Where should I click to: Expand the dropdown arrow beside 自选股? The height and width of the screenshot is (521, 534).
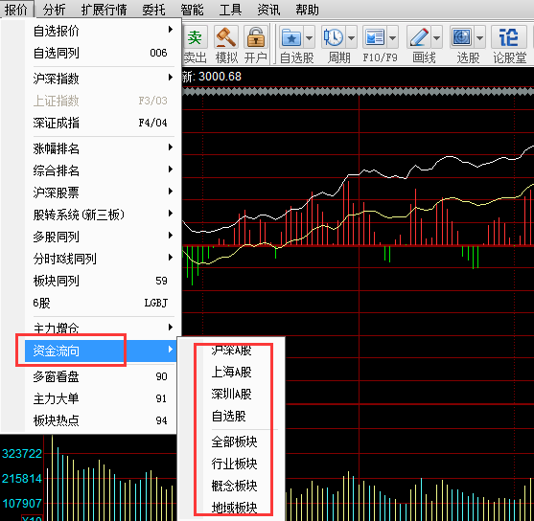(310, 37)
